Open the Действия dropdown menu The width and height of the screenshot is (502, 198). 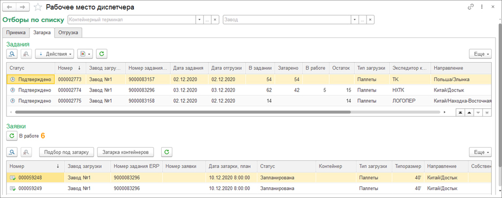click(55, 54)
